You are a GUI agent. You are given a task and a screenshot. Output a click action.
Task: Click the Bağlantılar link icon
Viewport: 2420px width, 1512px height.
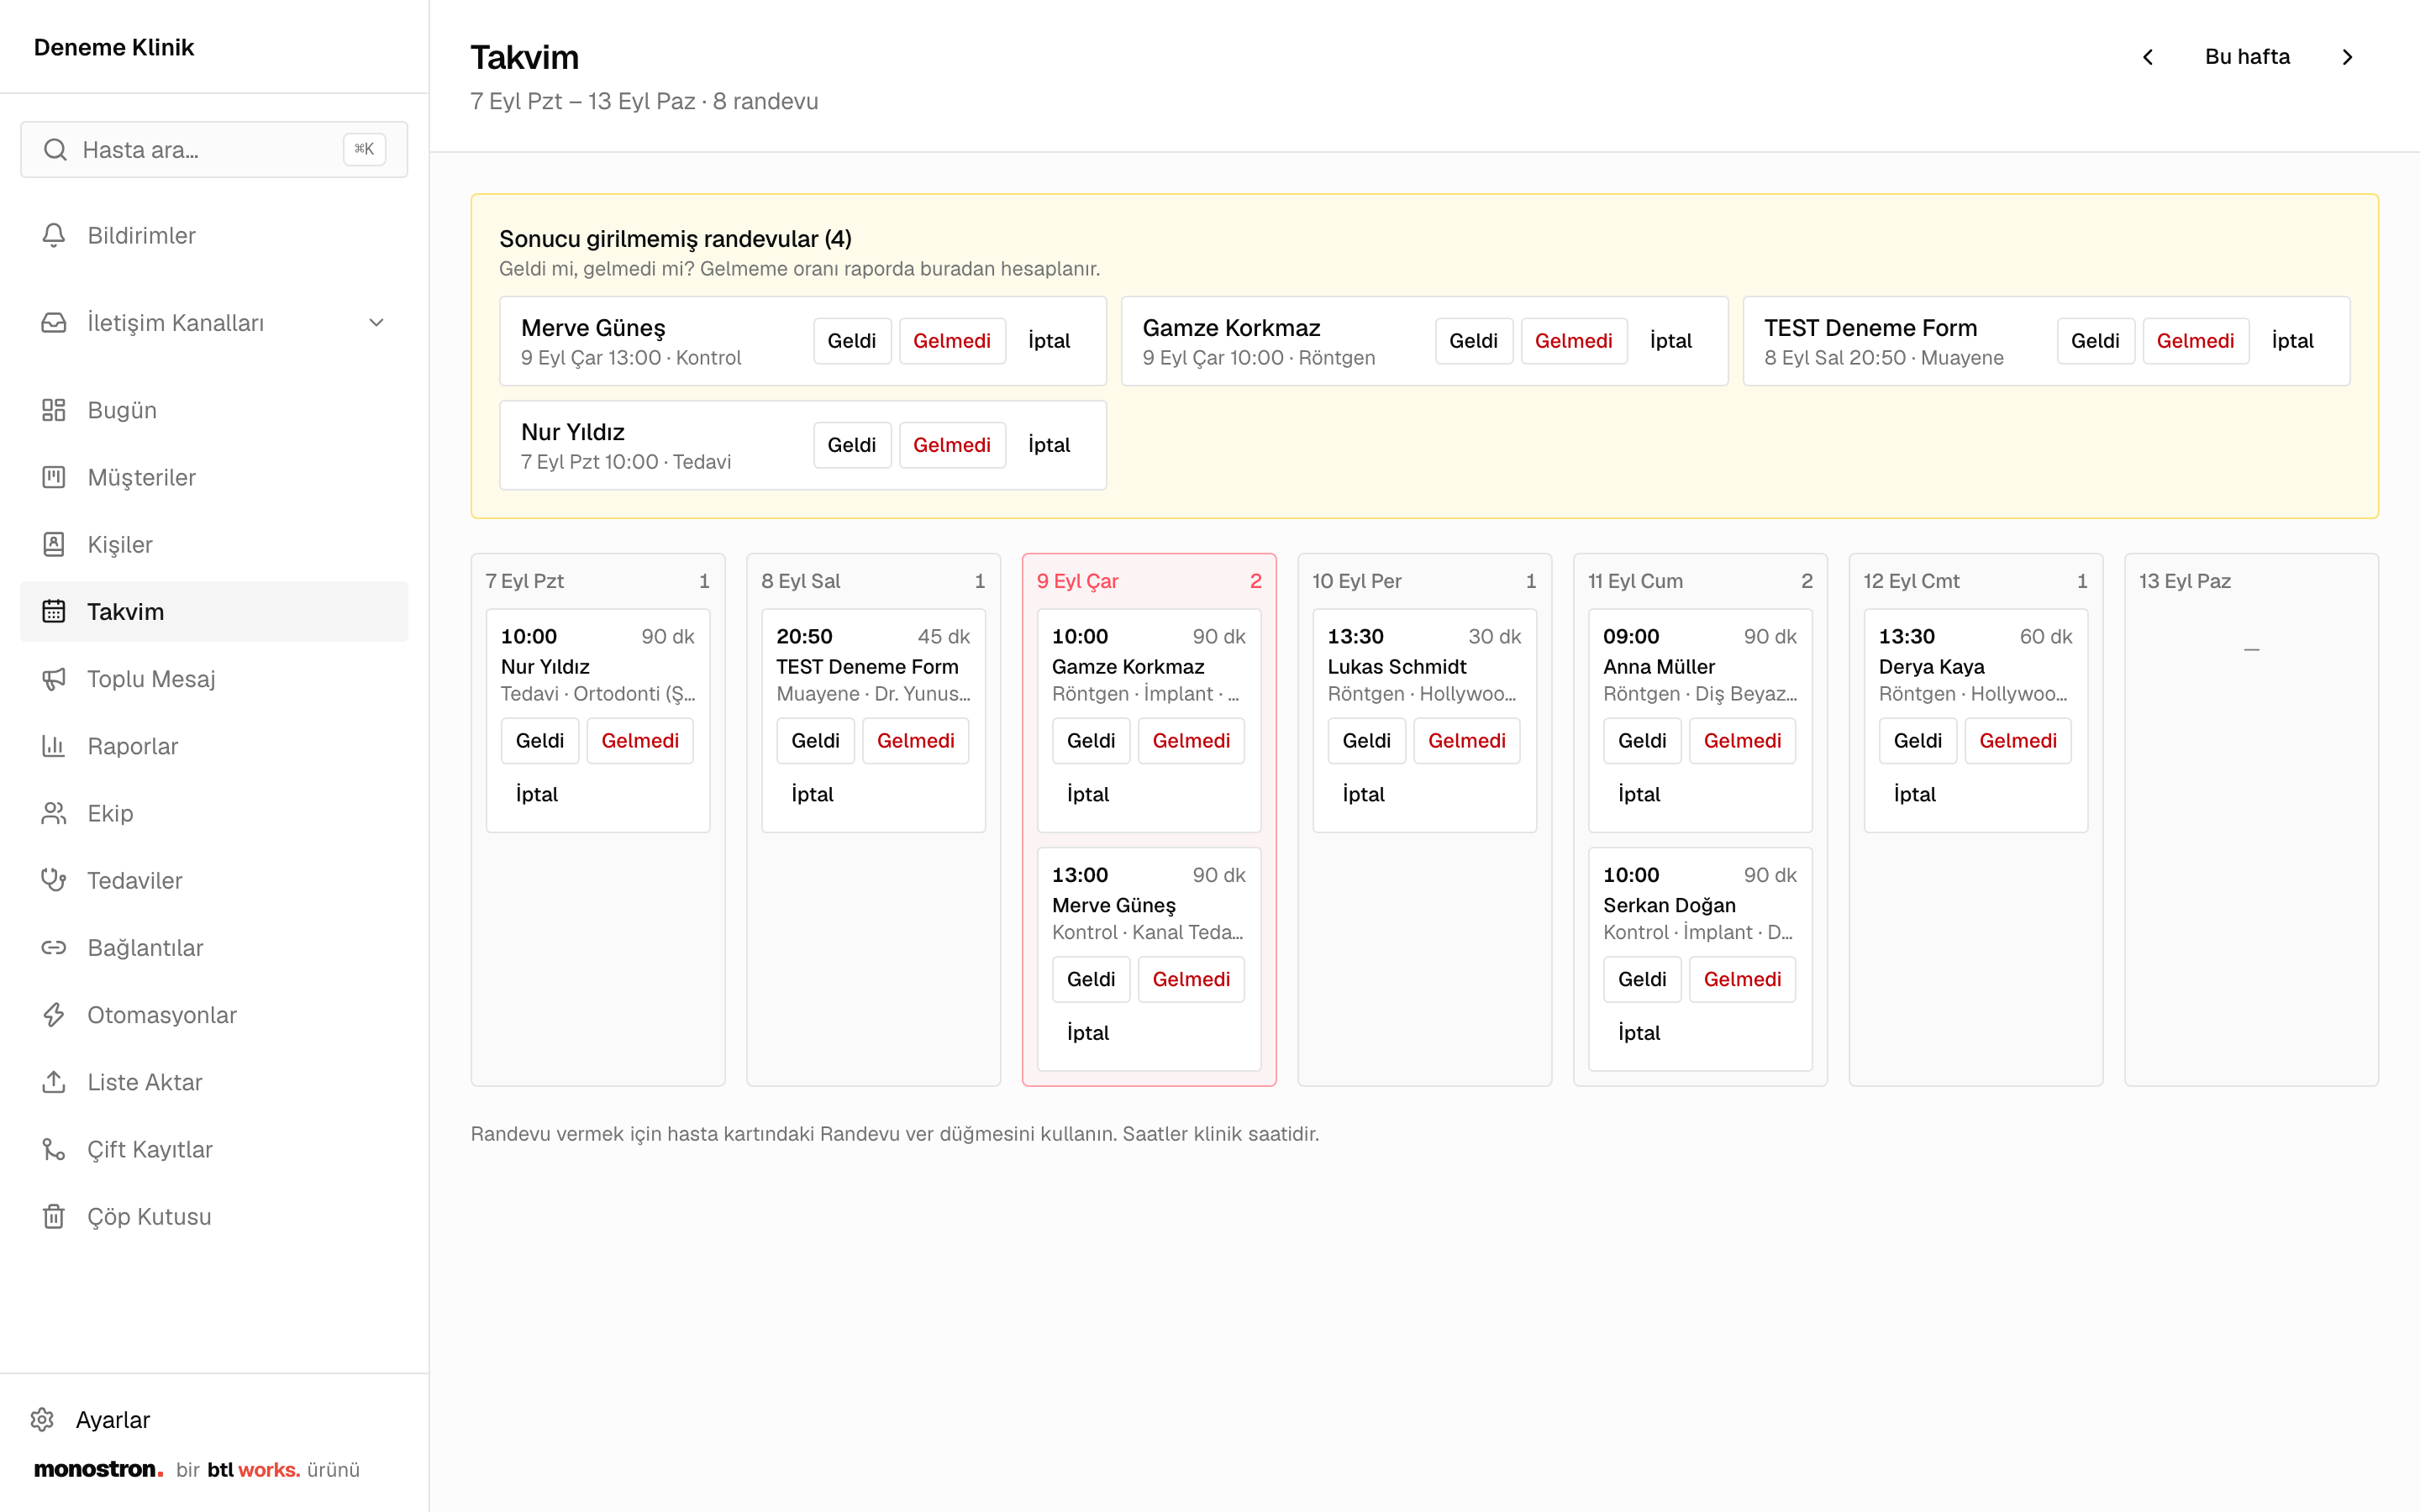pyautogui.click(x=54, y=947)
